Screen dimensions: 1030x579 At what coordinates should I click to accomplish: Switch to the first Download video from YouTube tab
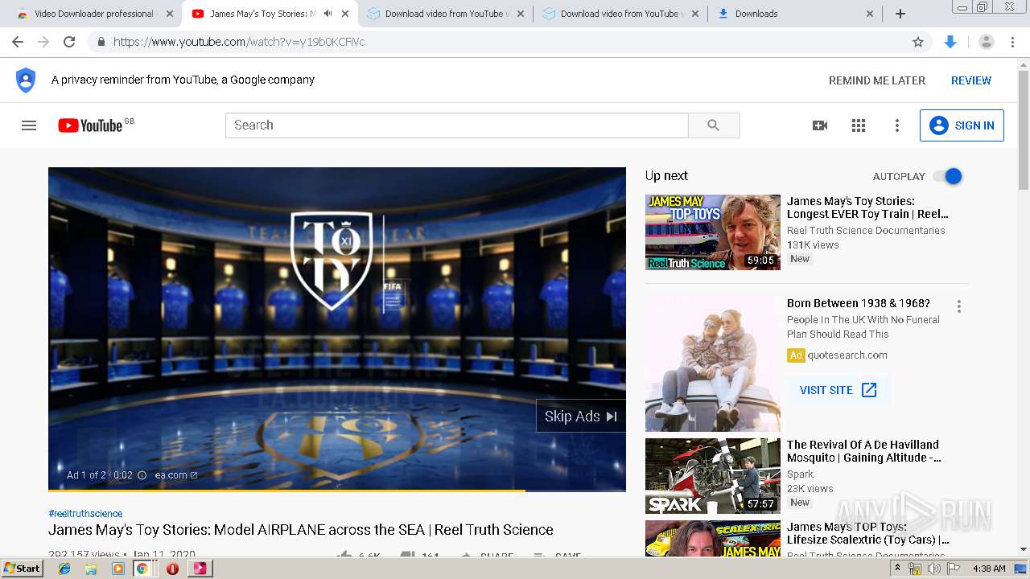(446, 14)
